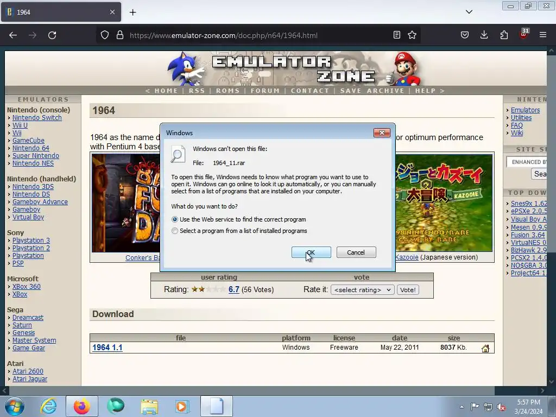Viewport: 556px width, 417px height.
Task: Download 1964 1.1 file link
Action: tap(108, 347)
